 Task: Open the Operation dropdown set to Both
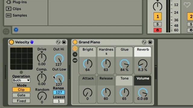21,80
